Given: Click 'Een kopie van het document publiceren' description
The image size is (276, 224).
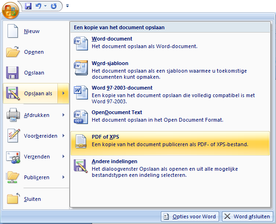Looking at the screenshot, I should 170,144.
